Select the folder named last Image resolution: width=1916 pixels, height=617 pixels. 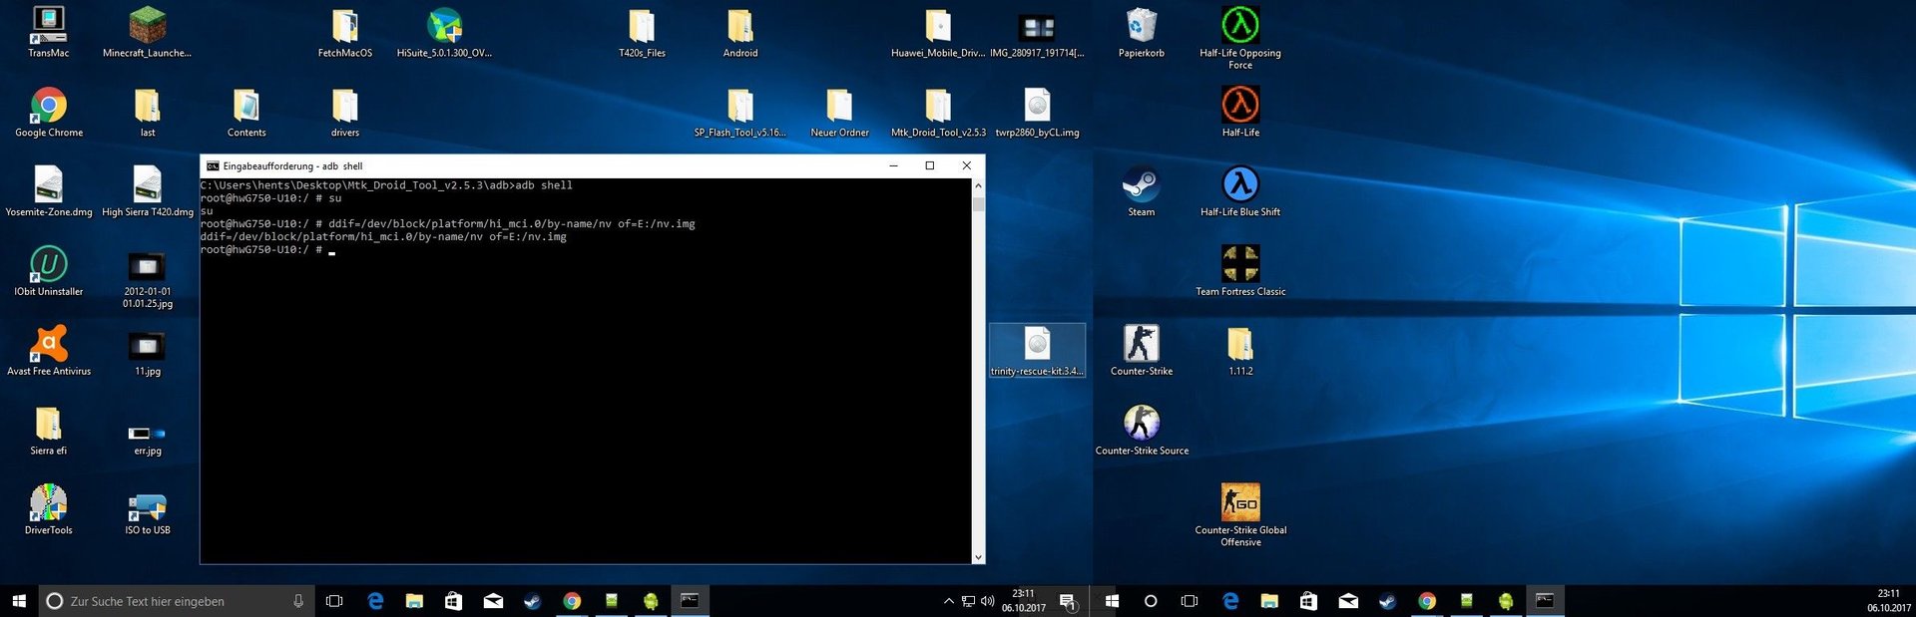[147, 106]
